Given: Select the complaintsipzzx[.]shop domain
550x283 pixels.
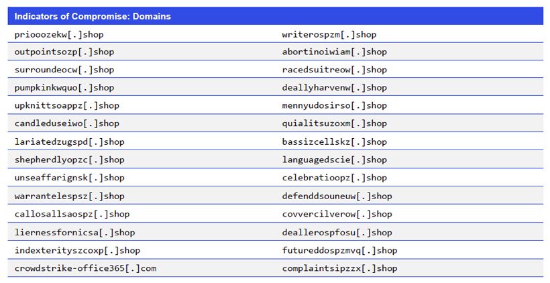Looking at the screenshot, I should [x=340, y=268].
